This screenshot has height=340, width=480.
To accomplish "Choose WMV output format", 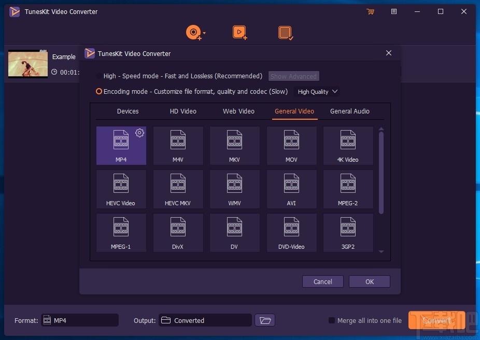I will pyautogui.click(x=234, y=189).
